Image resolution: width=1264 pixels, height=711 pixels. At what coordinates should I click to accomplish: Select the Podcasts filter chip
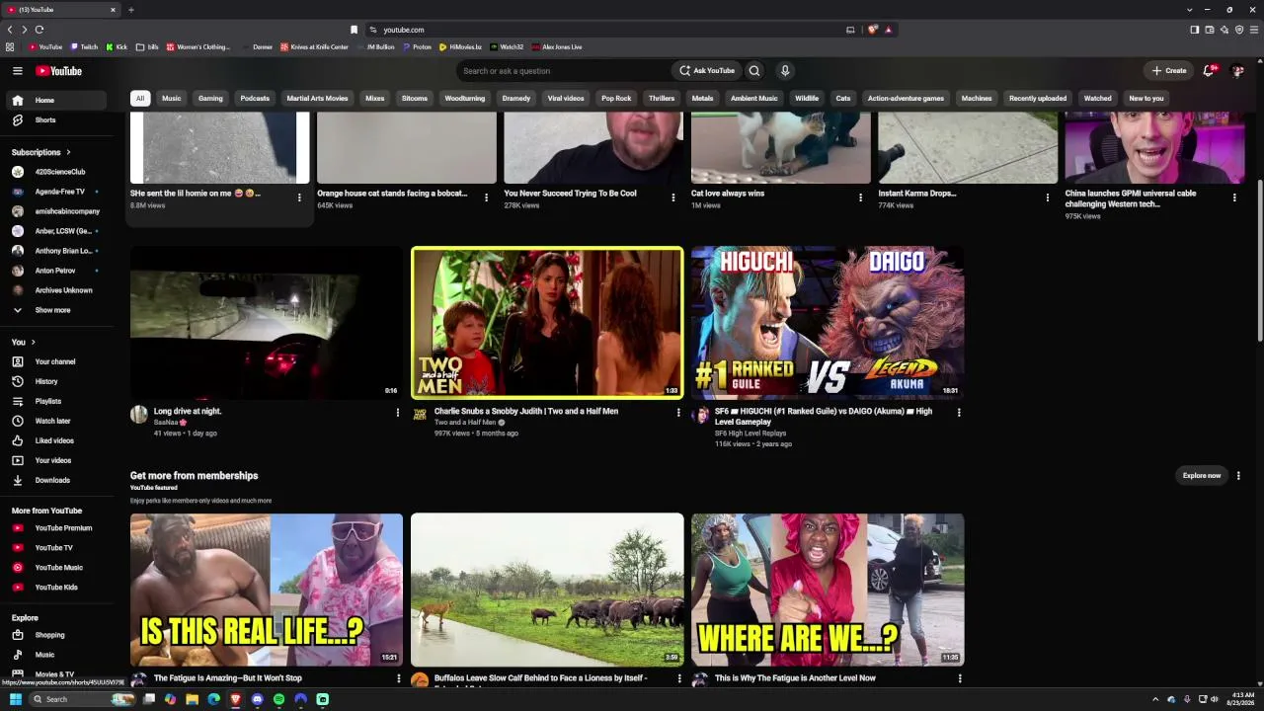coord(255,99)
